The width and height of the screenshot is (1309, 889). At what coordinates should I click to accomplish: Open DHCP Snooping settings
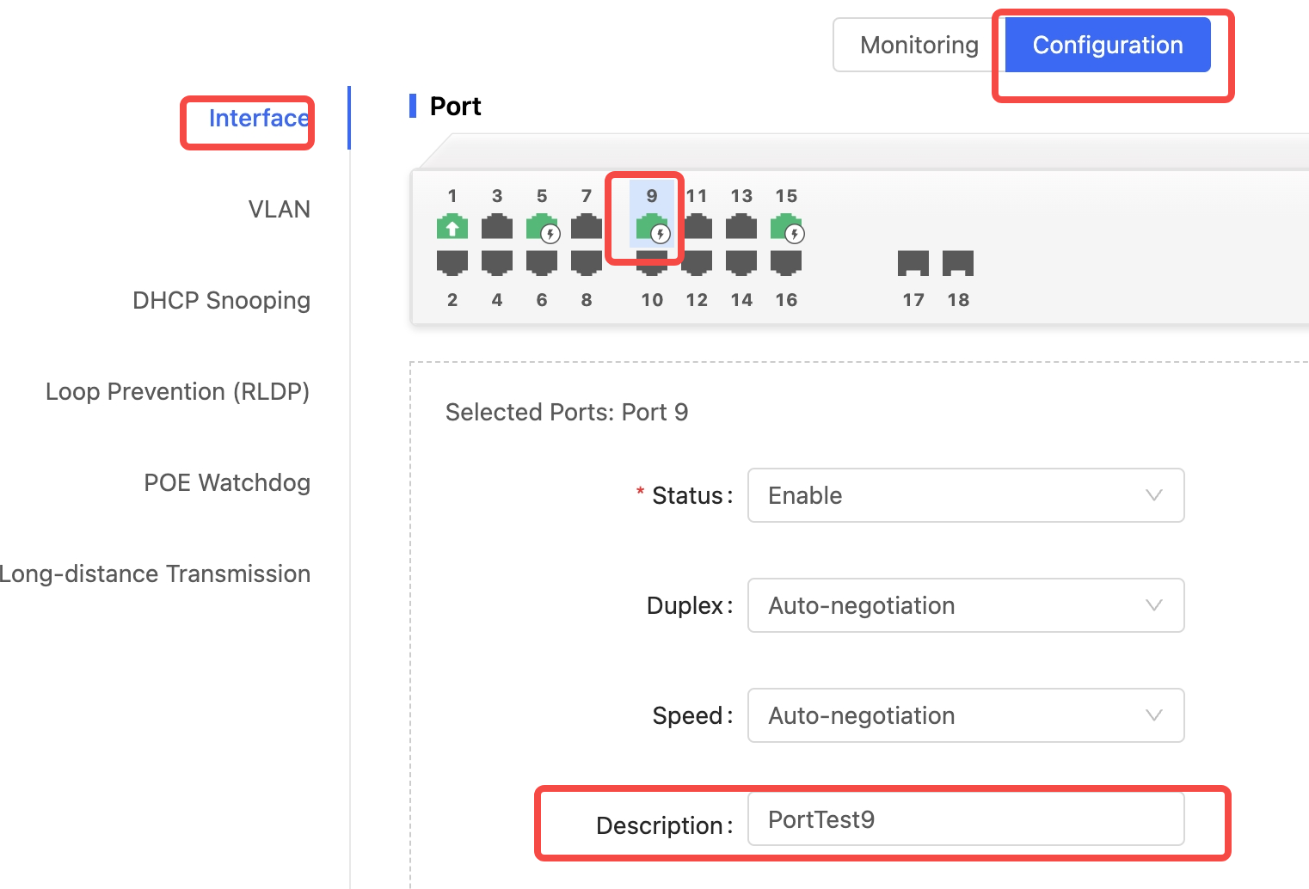[221, 301]
